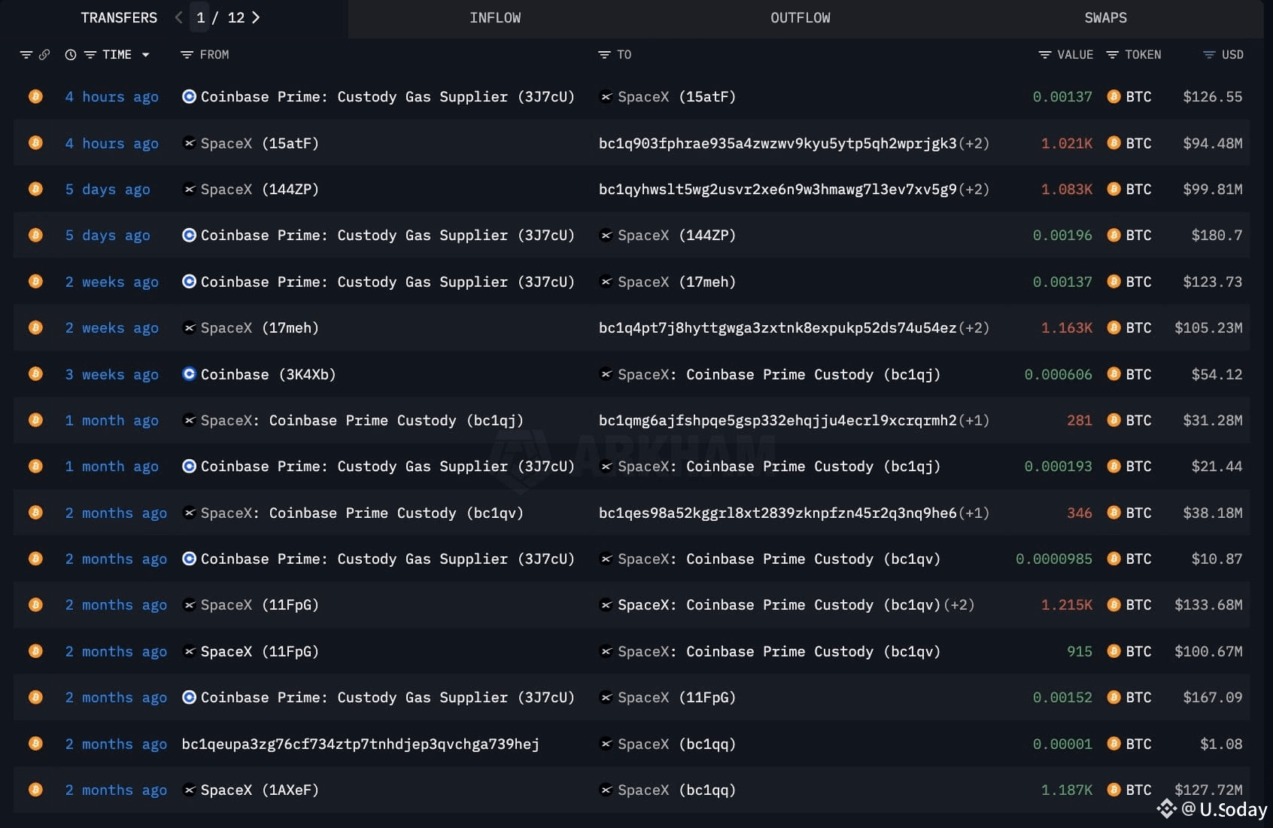Go to the previous transfers page

(x=178, y=17)
